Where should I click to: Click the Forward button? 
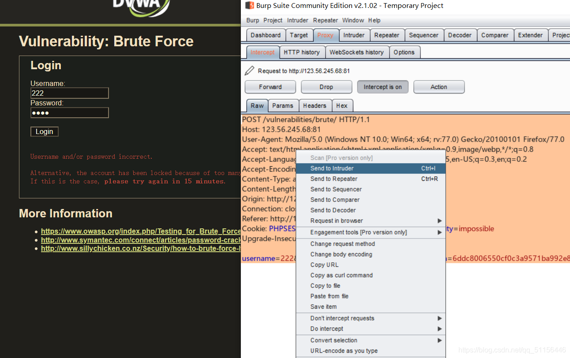[x=270, y=87]
